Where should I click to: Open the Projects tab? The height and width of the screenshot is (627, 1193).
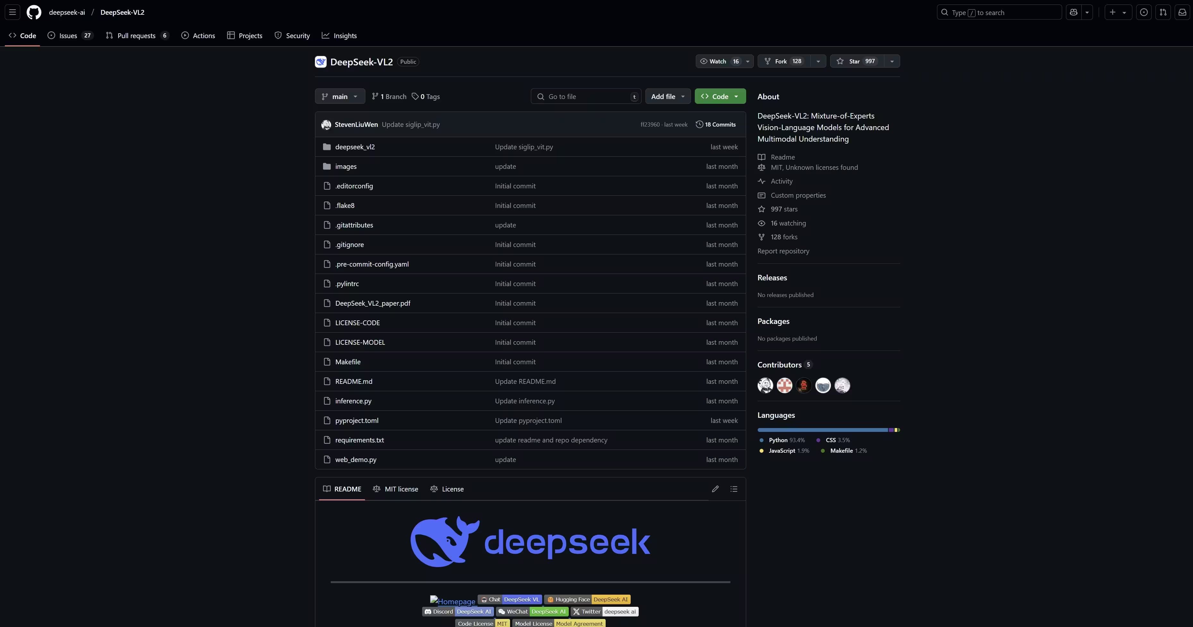coord(244,36)
